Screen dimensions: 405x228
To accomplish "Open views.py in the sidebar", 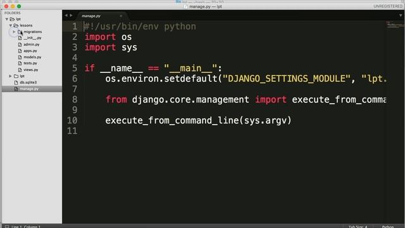I will coord(31,70).
